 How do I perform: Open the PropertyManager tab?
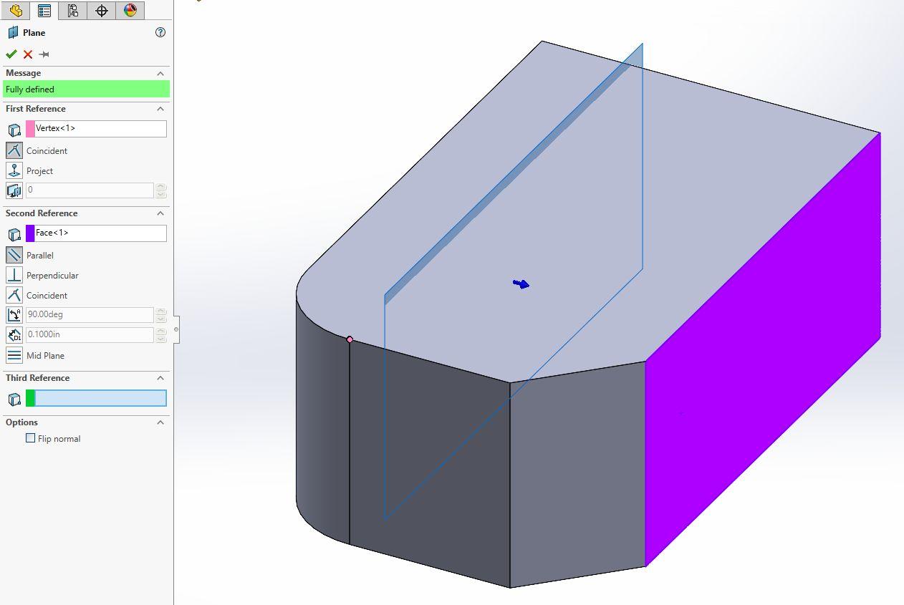point(44,10)
